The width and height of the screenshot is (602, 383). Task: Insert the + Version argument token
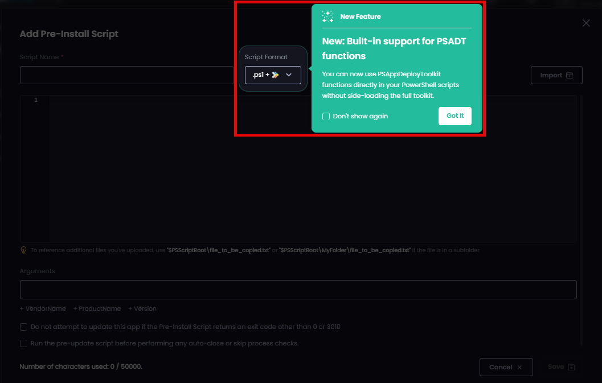point(142,308)
